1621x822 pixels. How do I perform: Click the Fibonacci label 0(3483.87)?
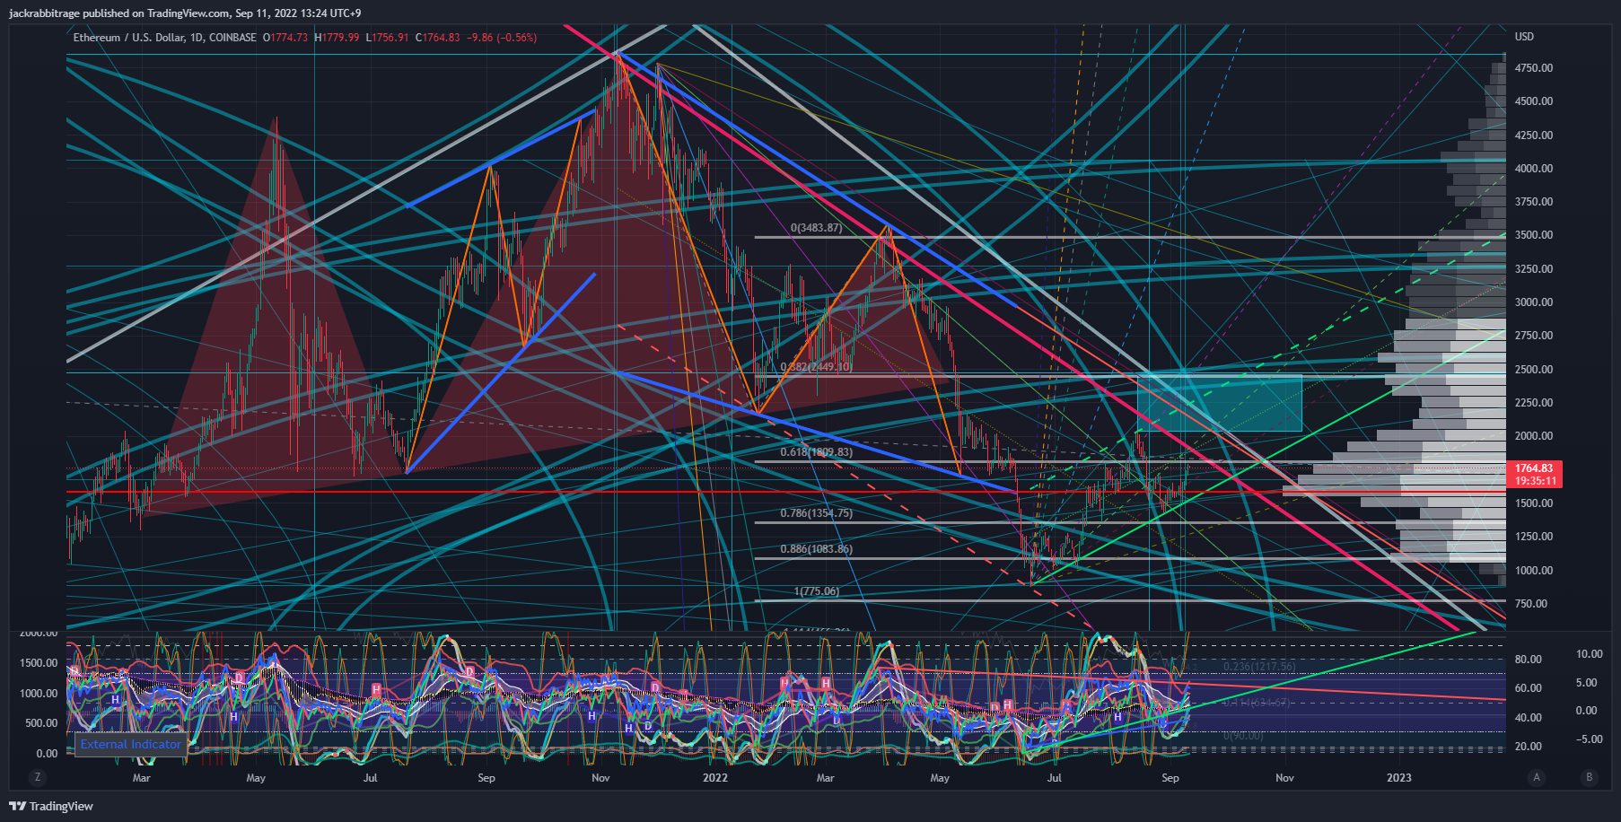817,228
